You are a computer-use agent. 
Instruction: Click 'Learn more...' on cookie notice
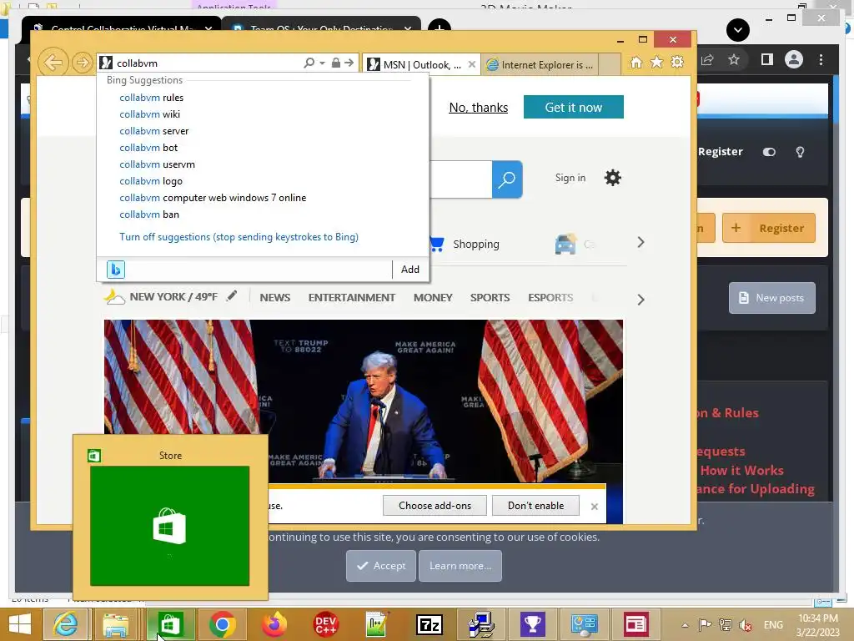[460, 566]
